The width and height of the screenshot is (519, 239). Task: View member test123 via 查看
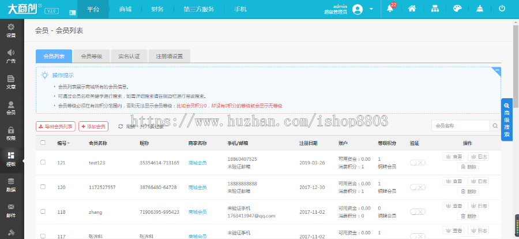[x=453, y=157]
